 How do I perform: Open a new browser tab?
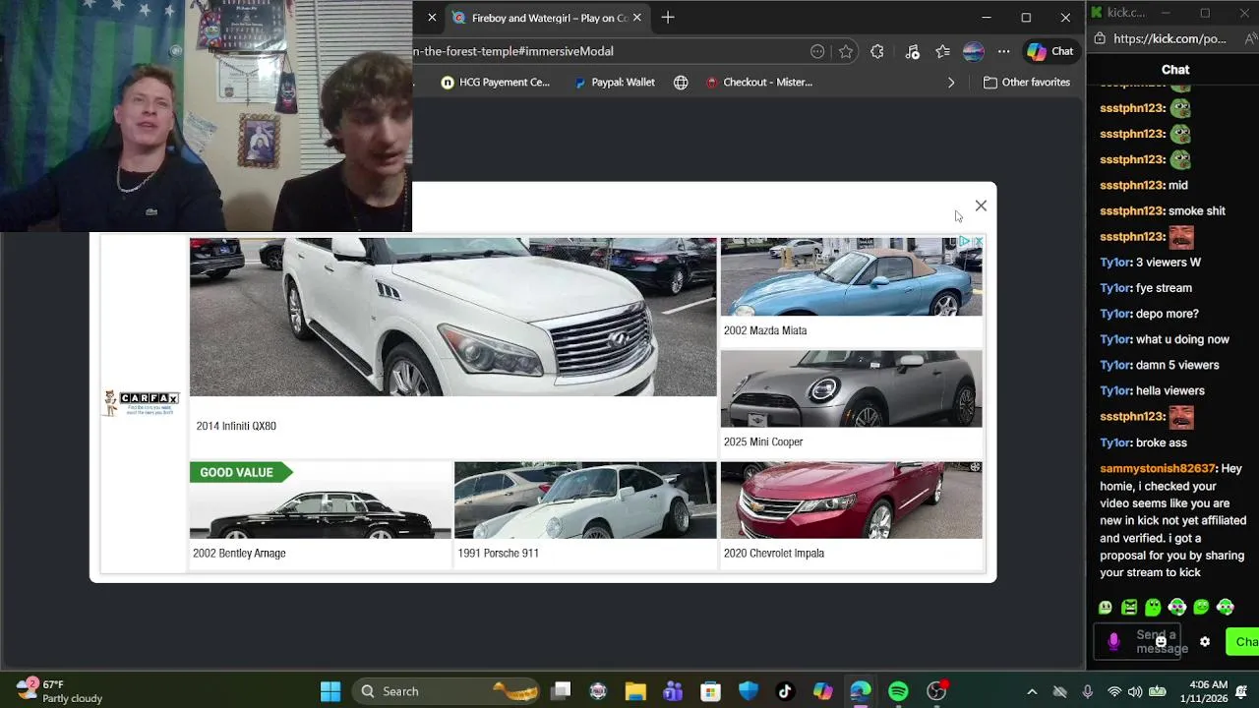point(668,18)
